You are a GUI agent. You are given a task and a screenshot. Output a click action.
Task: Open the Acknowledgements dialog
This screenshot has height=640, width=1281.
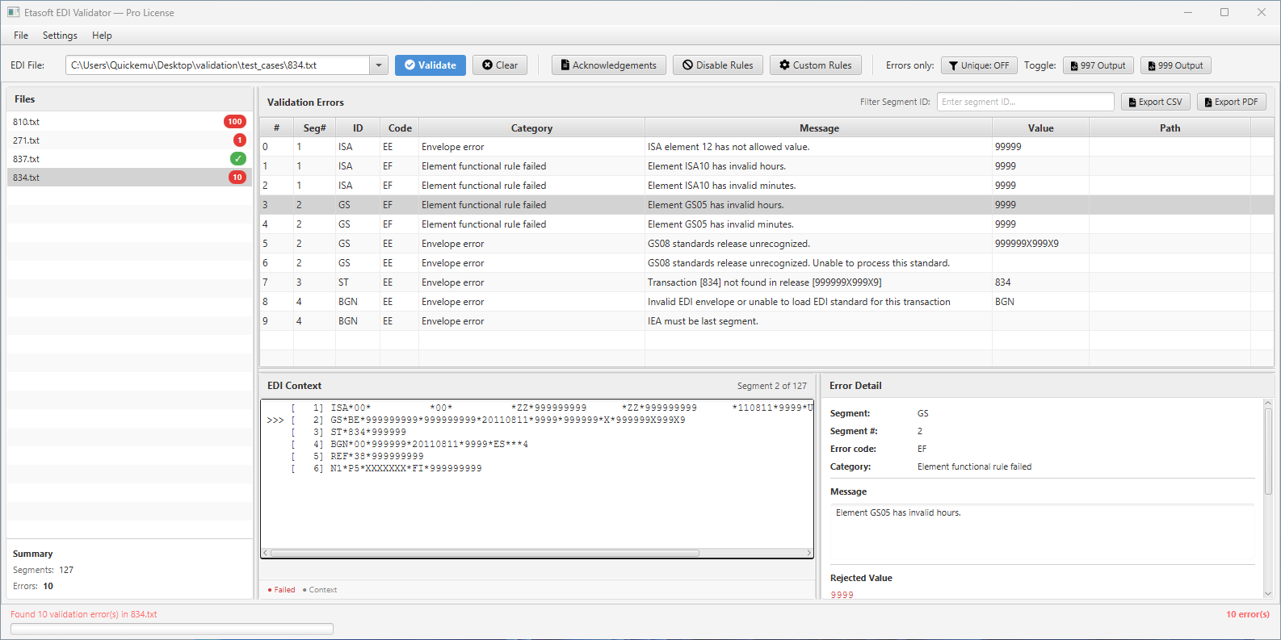[609, 65]
